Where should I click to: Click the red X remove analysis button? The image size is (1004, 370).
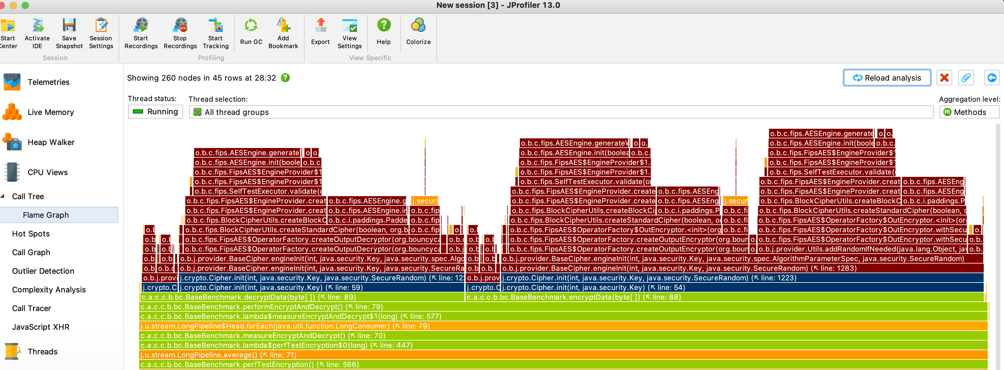coord(944,78)
